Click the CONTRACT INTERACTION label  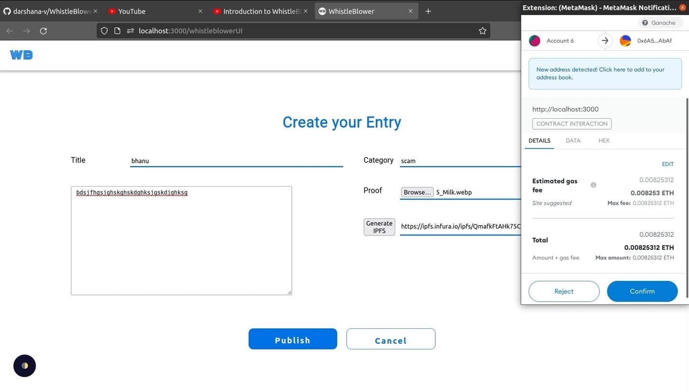[572, 123]
